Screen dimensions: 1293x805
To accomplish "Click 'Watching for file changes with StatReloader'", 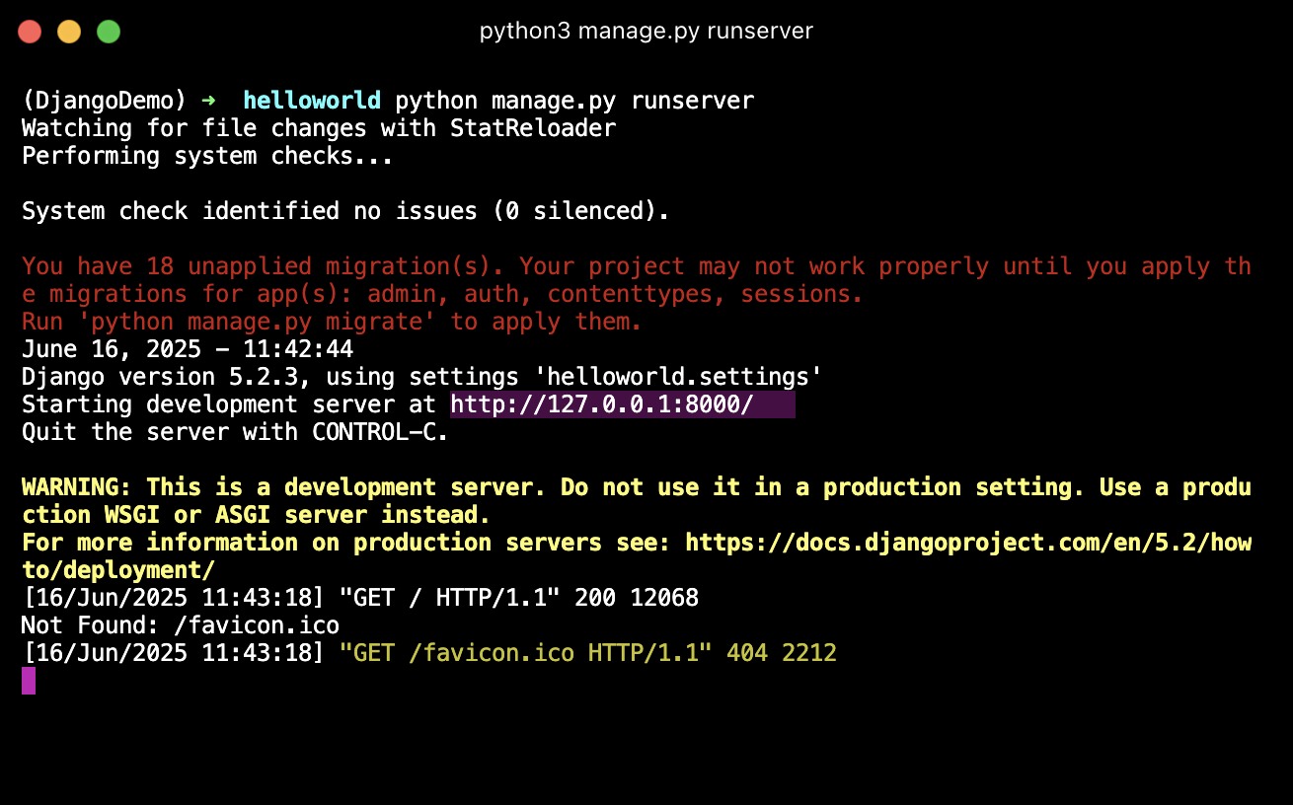I will coord(319,128).
